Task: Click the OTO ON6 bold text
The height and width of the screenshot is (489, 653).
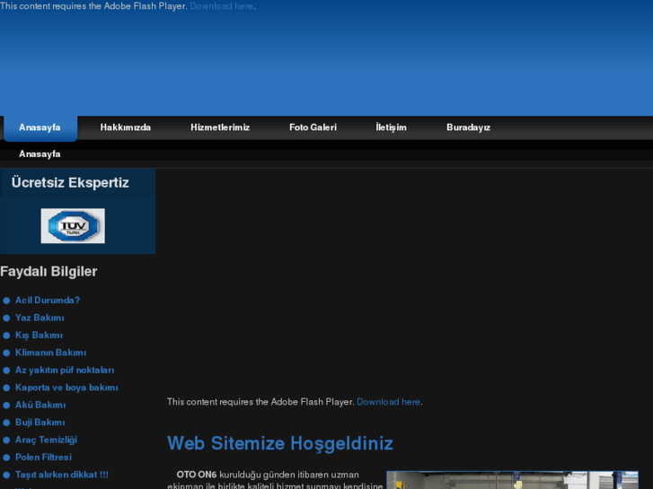Action: point(197,475)
